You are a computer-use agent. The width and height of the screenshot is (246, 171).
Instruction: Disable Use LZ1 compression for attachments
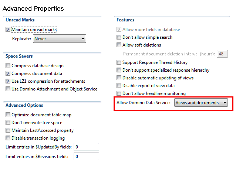coord(8,81)
